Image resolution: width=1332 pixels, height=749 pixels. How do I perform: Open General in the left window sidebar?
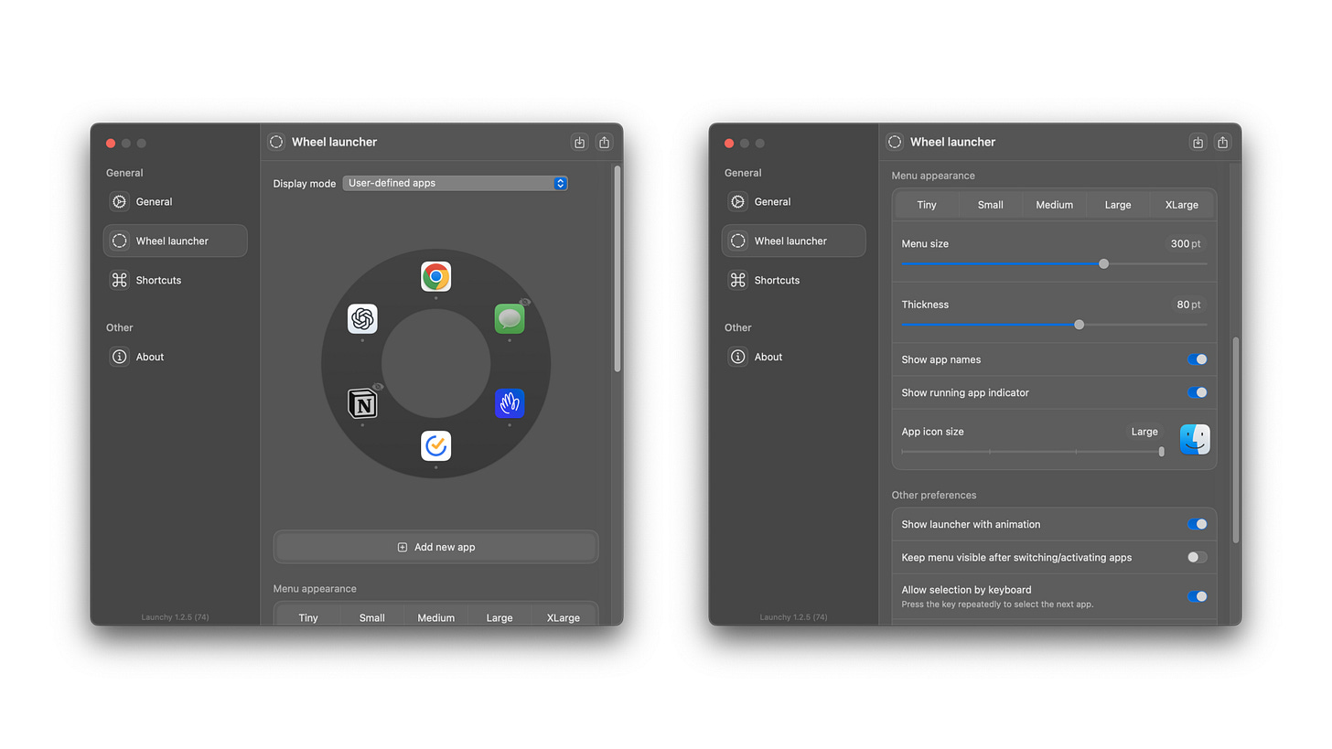(175, 201)
